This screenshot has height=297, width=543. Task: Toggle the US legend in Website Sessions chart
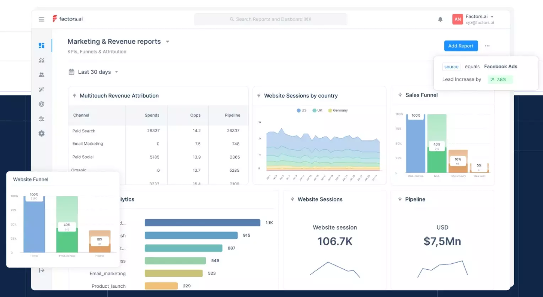click(x=301, y=110)
